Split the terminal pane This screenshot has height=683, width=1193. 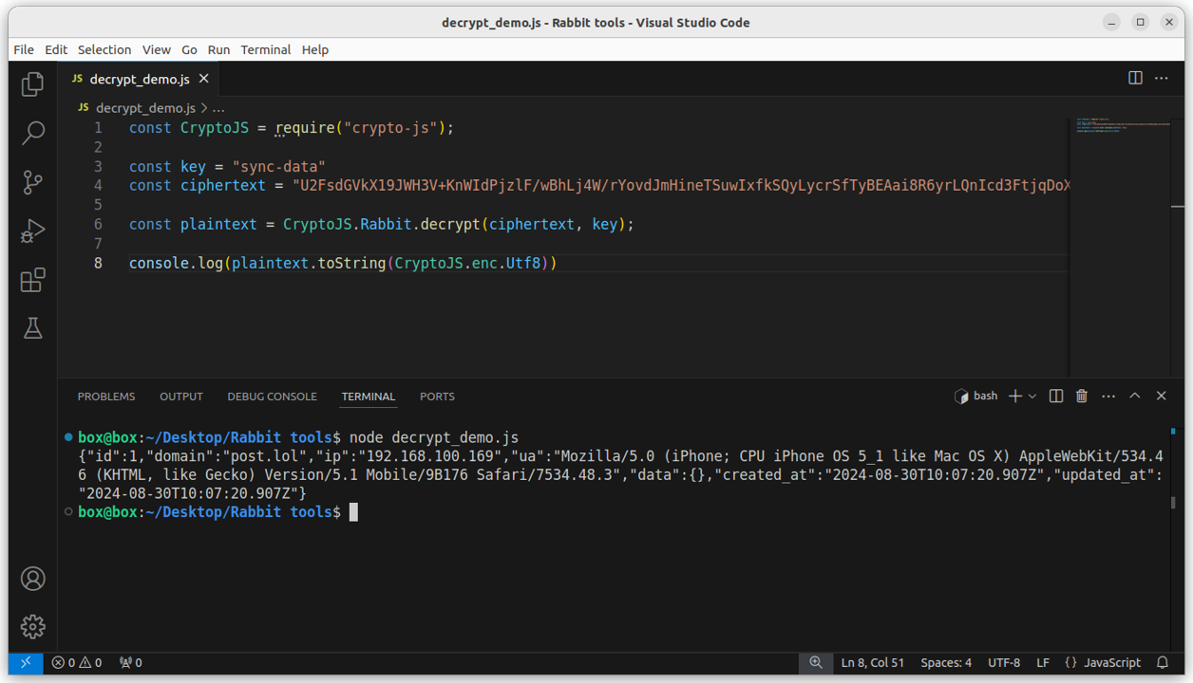coord(1055,396)
